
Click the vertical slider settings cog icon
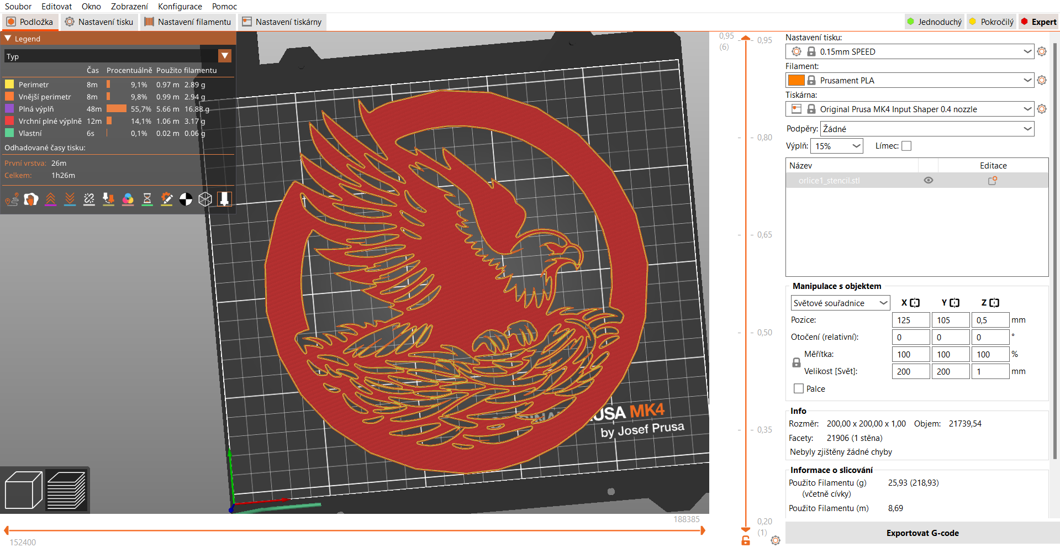(776, 540)
